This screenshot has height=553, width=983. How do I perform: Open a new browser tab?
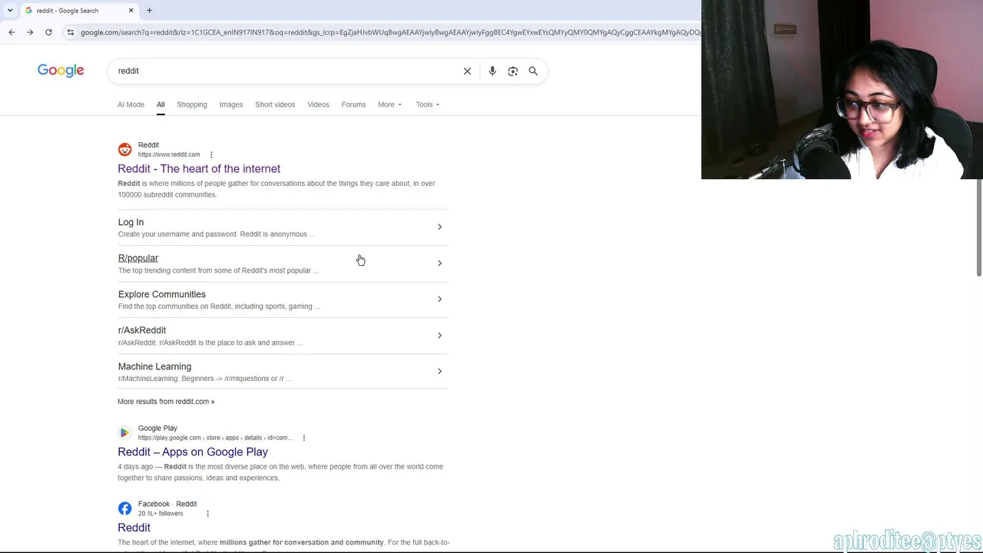(x=149, y=11)
